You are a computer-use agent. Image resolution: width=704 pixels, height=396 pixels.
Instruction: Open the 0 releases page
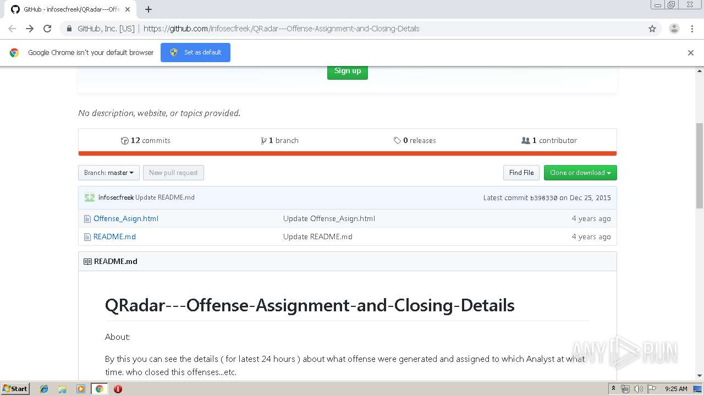(415, 140)
